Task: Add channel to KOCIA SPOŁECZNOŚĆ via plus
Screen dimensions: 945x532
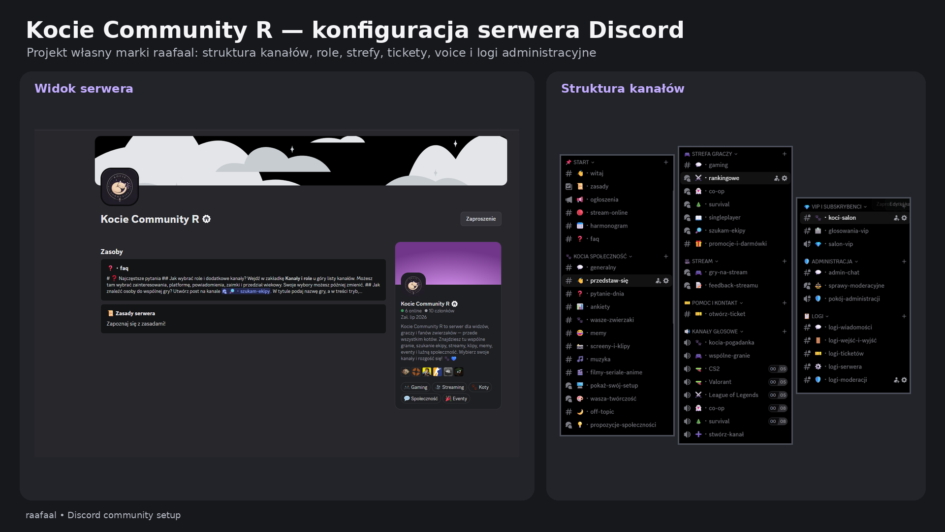Action: (x=666, y=256)
